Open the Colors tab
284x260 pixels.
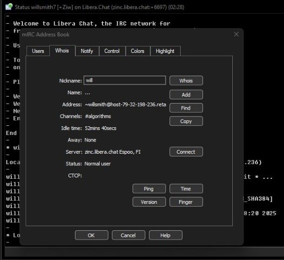coord(137,51)
